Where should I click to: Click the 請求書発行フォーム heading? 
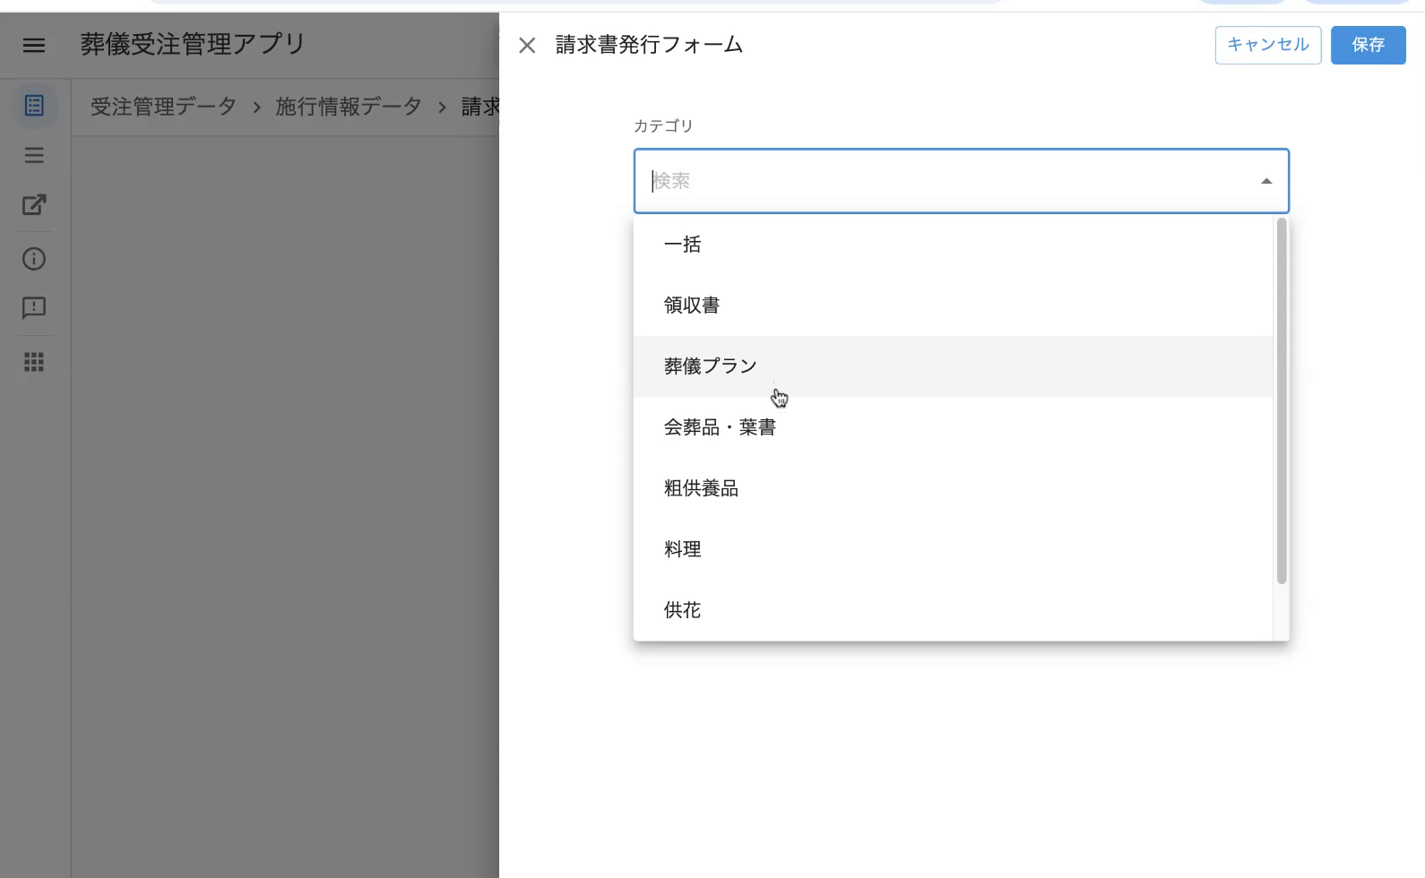[x=649, y=45]
